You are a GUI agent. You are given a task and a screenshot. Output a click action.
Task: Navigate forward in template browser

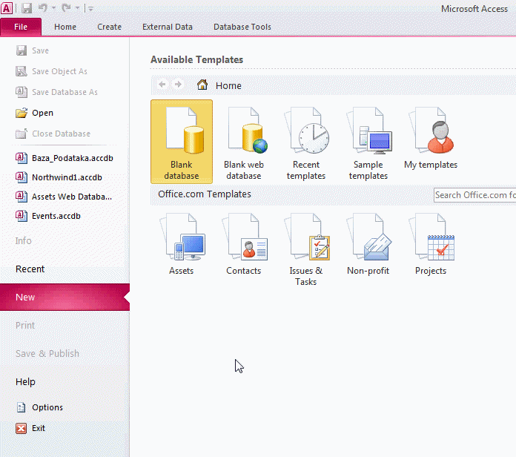pyautogui.click(x=178, y=85)
